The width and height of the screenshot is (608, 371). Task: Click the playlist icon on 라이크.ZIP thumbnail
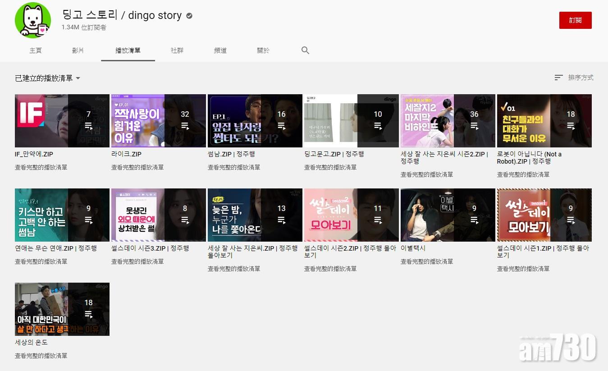tap(185, 126)
